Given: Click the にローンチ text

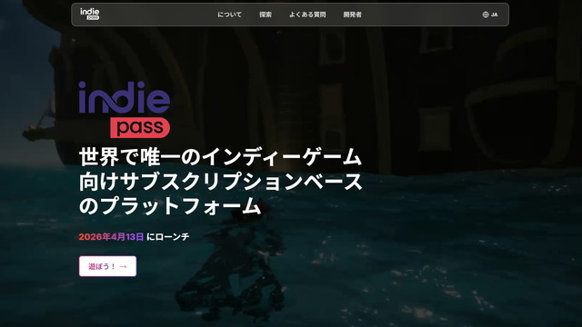Looking at the screenshot, I should pyautogui.click(x=167, y=236).
